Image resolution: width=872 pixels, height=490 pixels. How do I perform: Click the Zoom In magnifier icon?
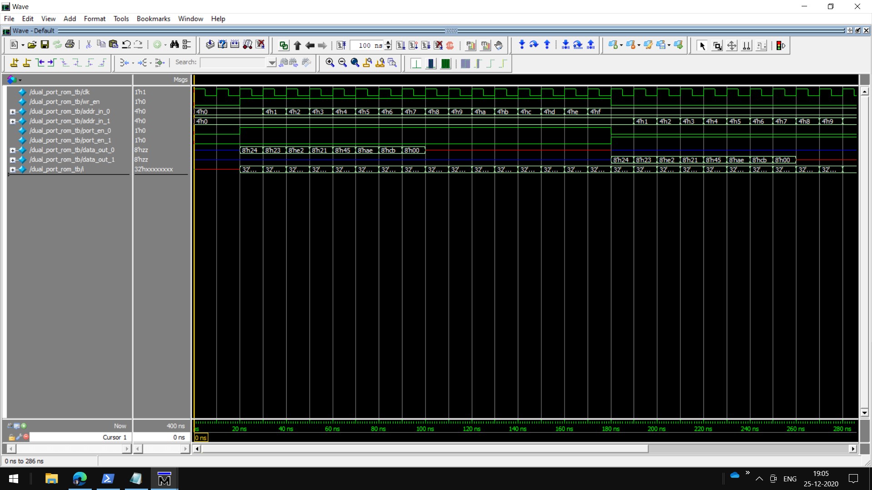330,63
